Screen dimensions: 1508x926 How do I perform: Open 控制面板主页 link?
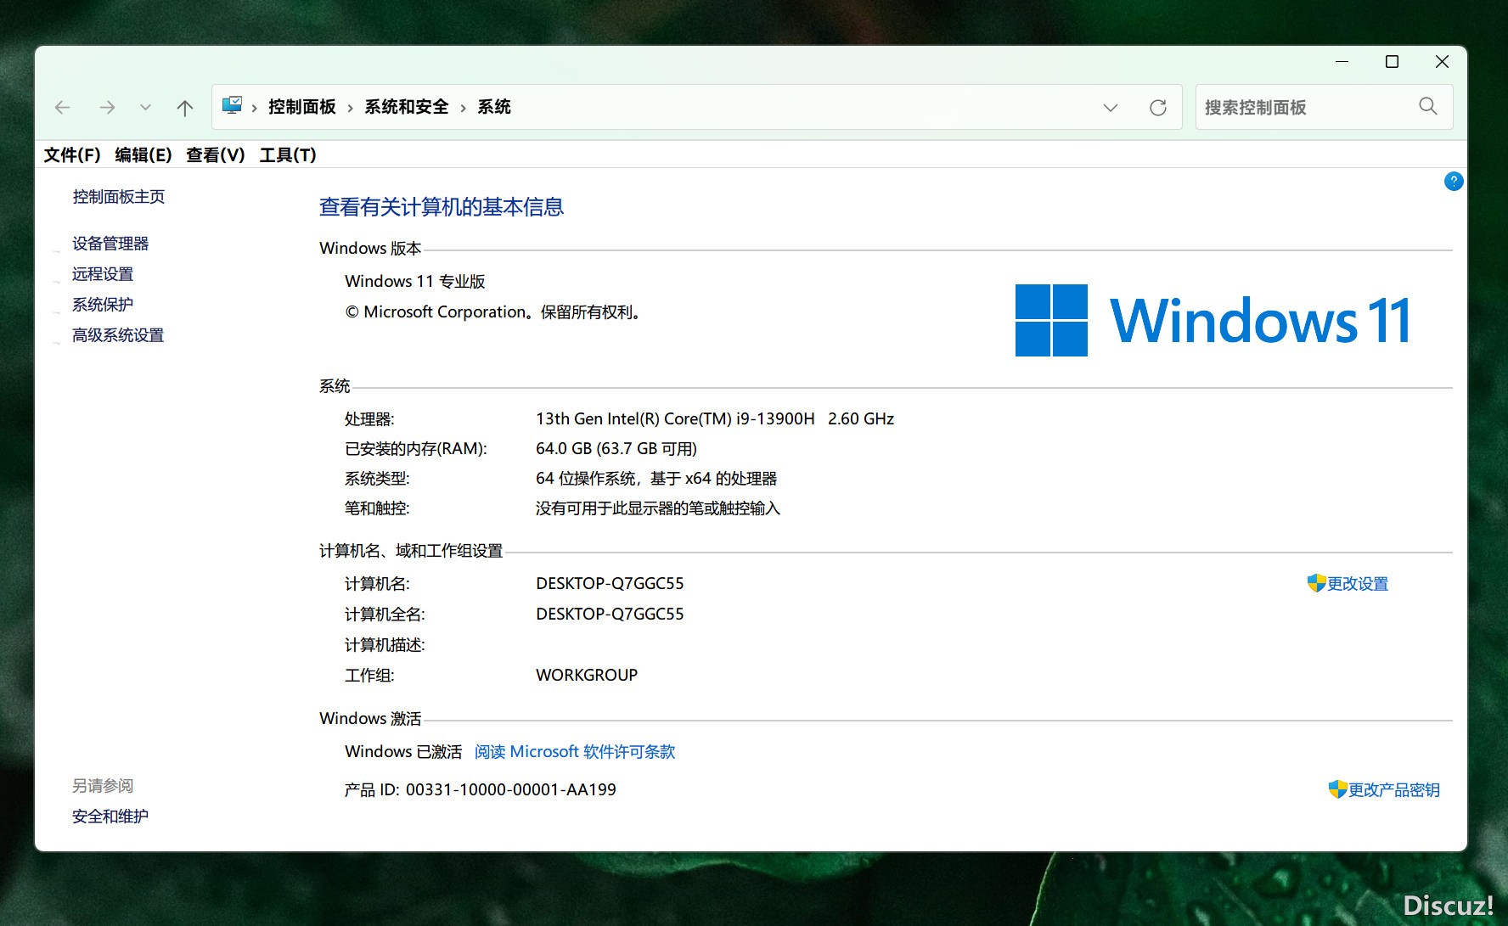119,197
